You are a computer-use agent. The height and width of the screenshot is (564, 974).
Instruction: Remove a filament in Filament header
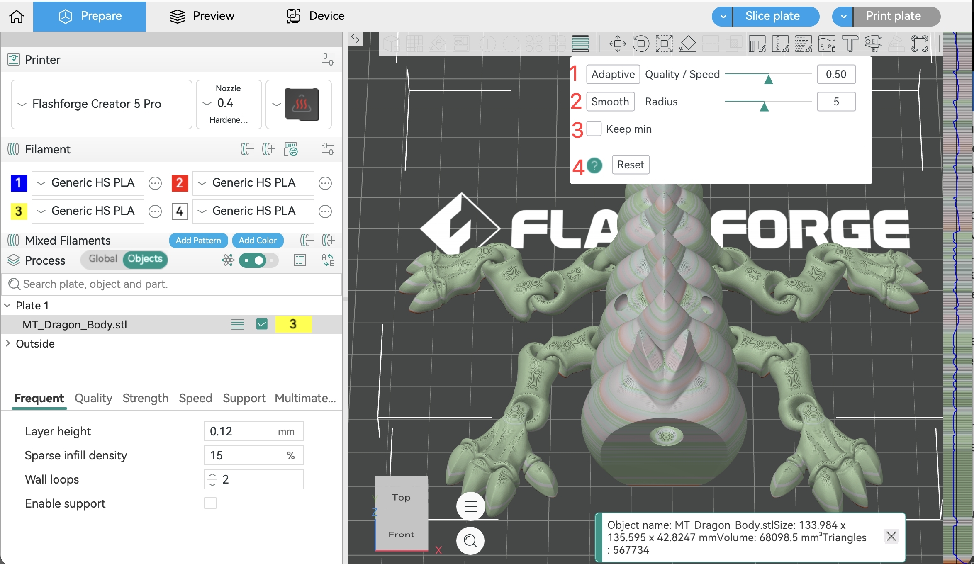[247, 149]
